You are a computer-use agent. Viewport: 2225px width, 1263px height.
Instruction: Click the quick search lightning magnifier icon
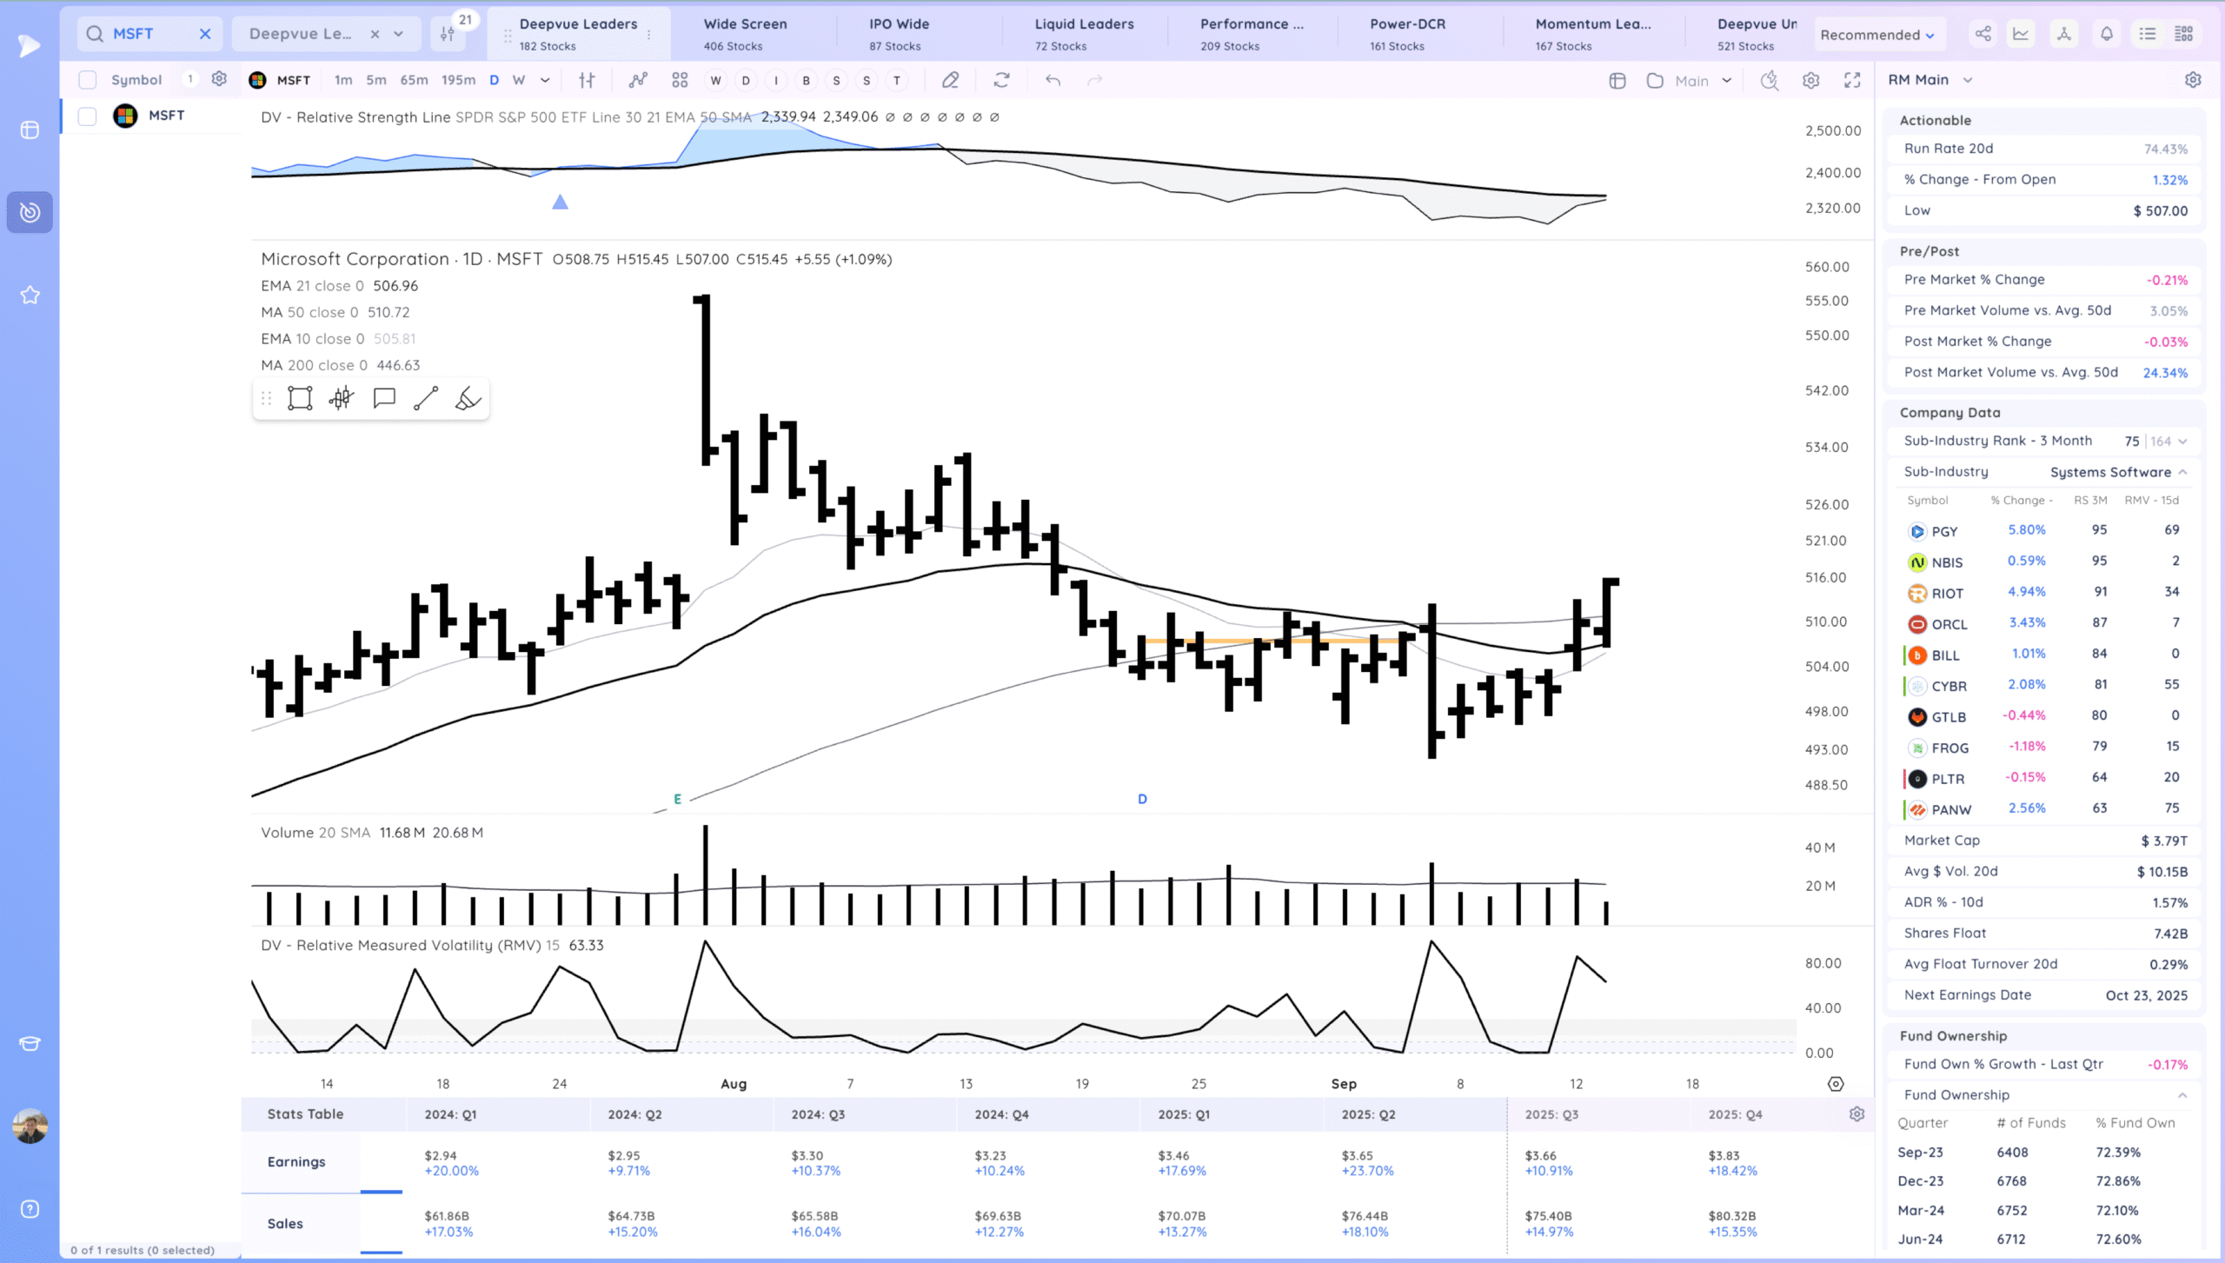[1769, 80]
